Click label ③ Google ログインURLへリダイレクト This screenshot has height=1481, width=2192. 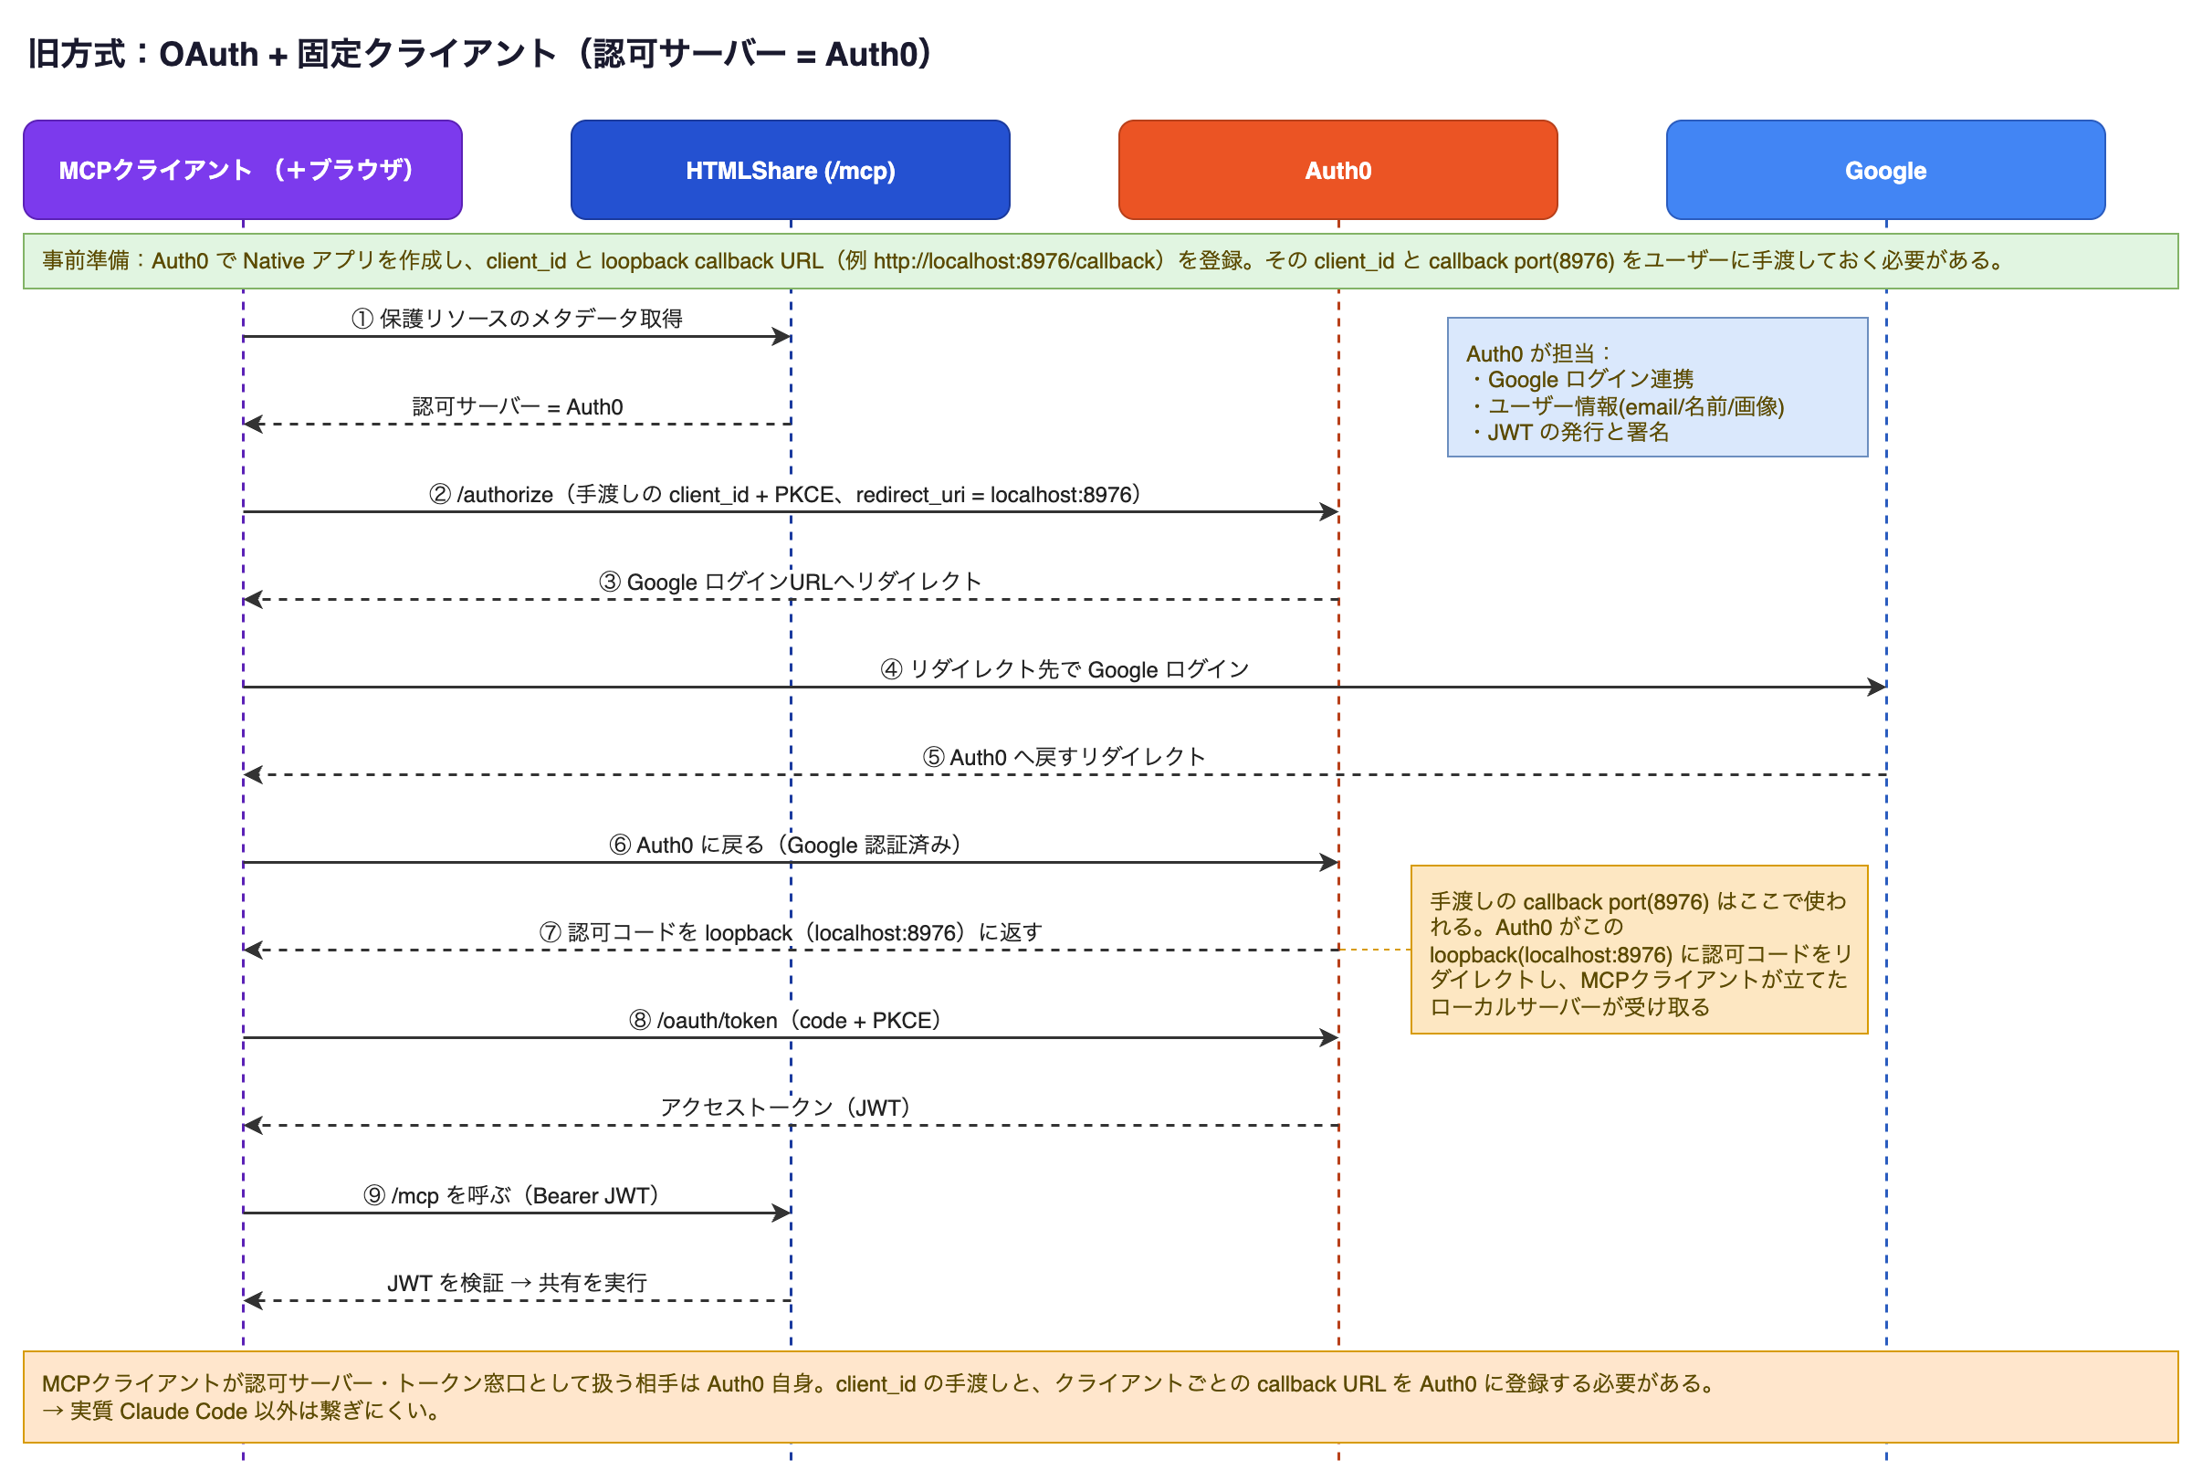[x=791, y=582]
